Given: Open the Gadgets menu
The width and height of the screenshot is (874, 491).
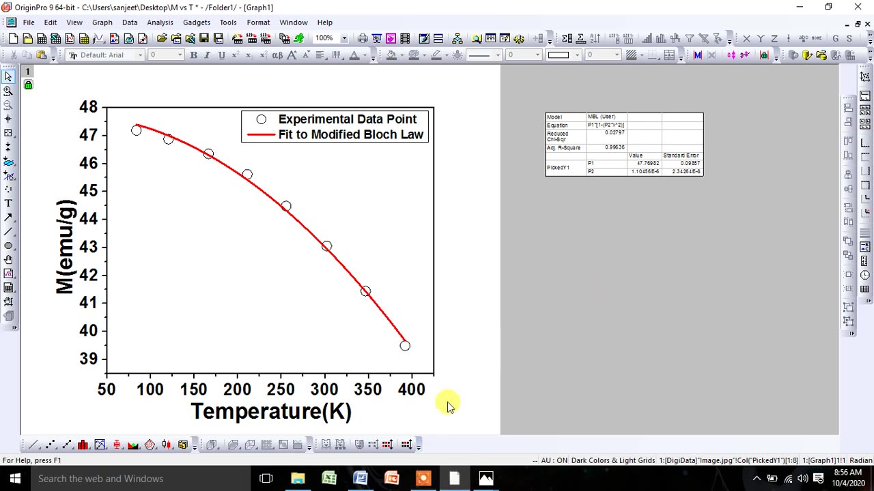Looking at the screenshot, I should coord(197,23).
